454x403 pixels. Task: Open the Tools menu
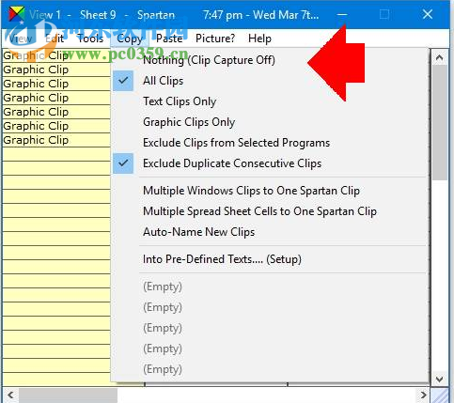click(90, 39)
